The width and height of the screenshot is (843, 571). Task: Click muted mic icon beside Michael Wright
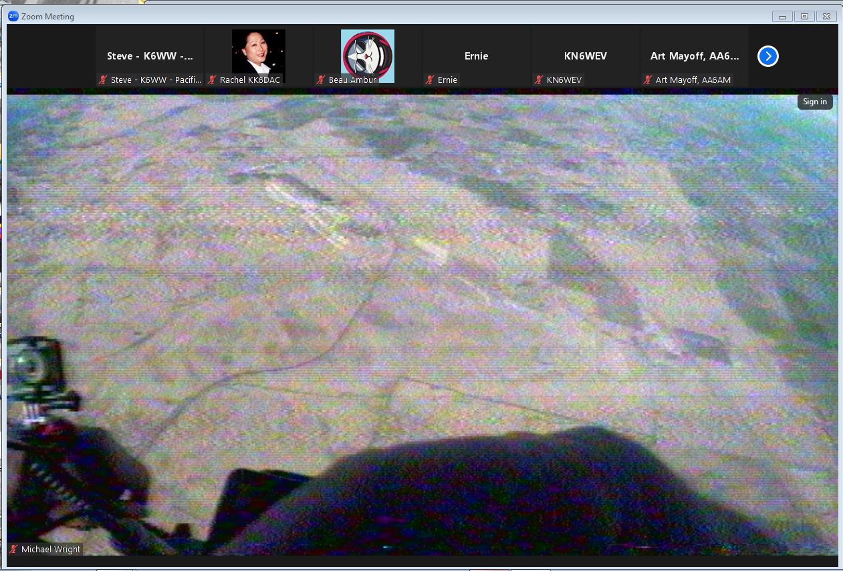point(13,550)
